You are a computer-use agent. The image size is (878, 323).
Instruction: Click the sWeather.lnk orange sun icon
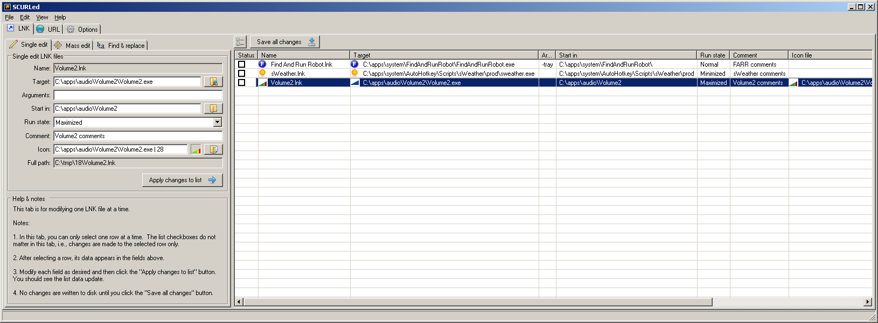coord(262,73)
